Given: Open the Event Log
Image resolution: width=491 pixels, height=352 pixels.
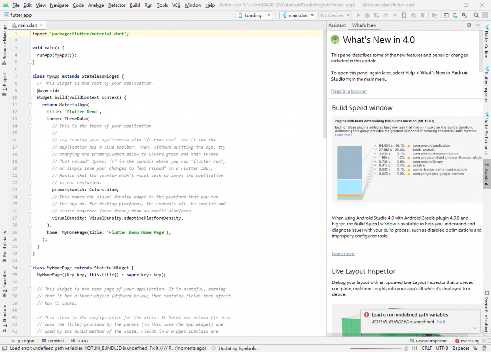Looking at the screenshot, I should (467, 341).
